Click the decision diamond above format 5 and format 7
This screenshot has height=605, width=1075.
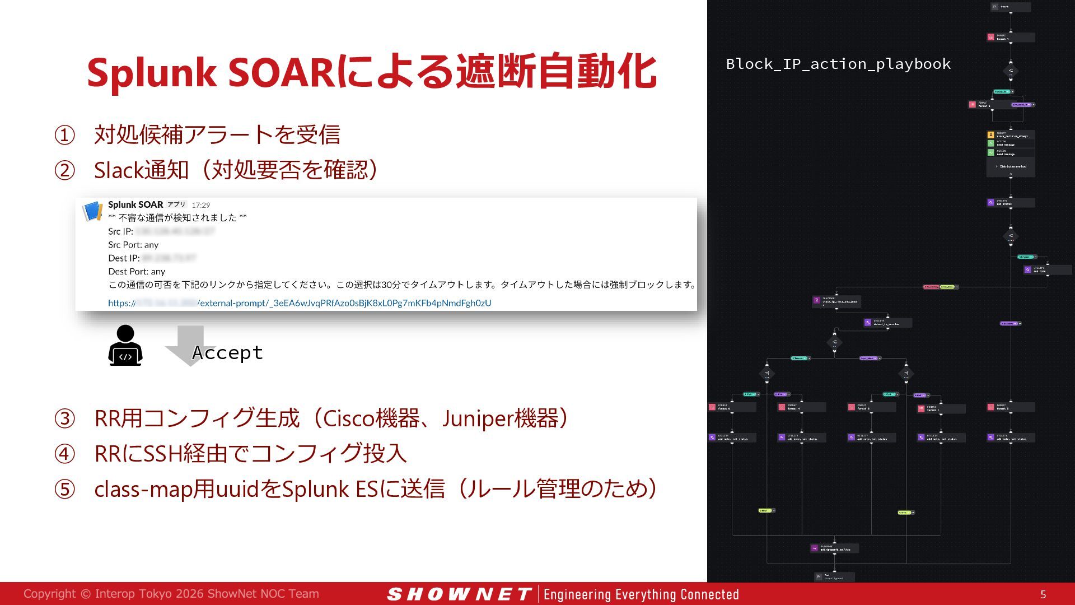(906, 373)
